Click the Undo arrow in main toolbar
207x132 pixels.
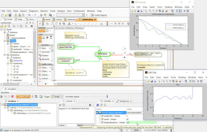click(x=29, y=15)
